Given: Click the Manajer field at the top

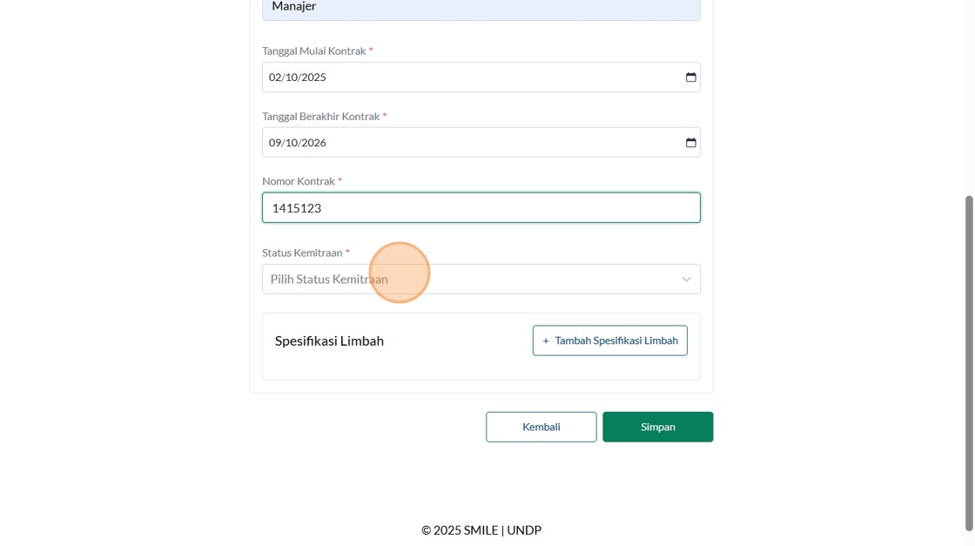Looking at the screenshot, I should pos(481,8).
